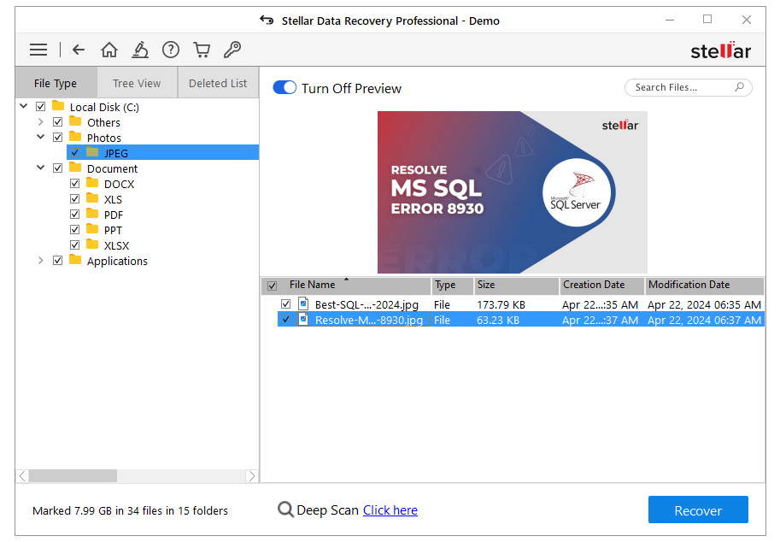Click the Applications folder icon
The height and width of the screenshot is (542, 780).
[x=75, y=260]
